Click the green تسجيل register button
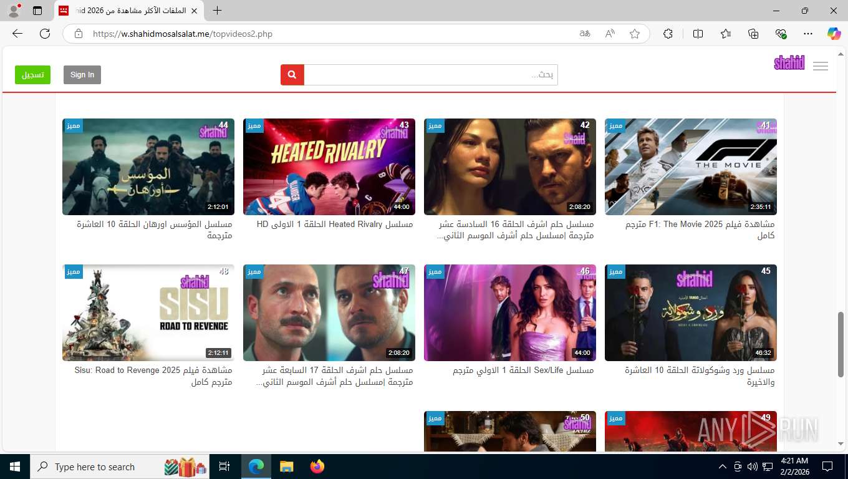 [x=32, y=75]
